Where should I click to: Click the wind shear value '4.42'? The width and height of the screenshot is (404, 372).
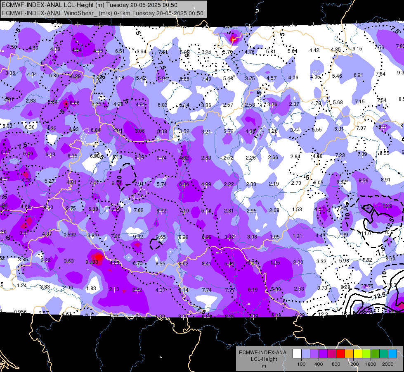(x=314, y=50)
